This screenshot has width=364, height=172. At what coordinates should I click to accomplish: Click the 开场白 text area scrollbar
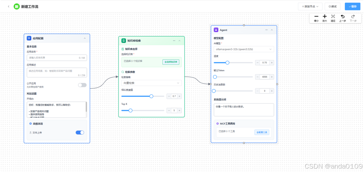[86, 107]
